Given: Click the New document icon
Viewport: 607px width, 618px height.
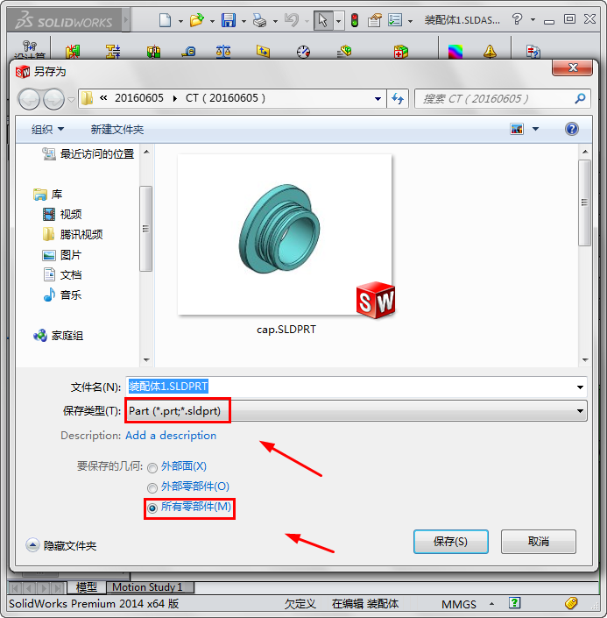Looking at the screenshot, I should point(165,20).
